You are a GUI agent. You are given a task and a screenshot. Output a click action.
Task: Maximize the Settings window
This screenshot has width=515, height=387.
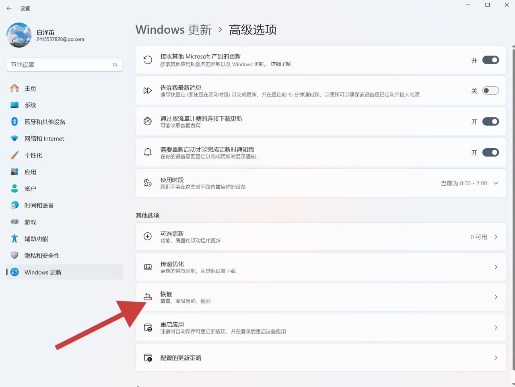click(487, 5)
